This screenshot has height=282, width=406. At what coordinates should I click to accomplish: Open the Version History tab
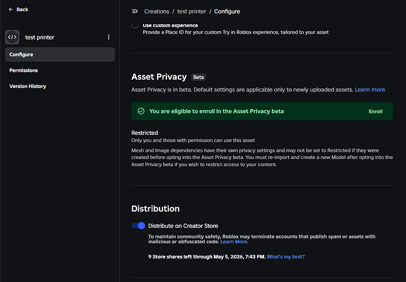28,87
